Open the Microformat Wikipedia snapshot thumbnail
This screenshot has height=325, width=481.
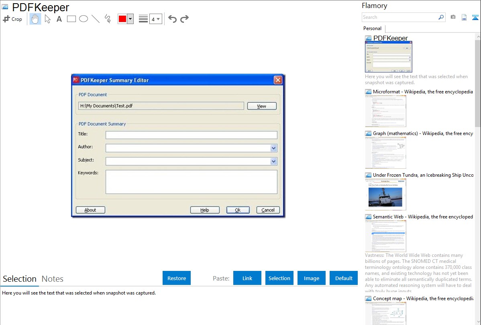pyautogui.click(x=385, y=111)
